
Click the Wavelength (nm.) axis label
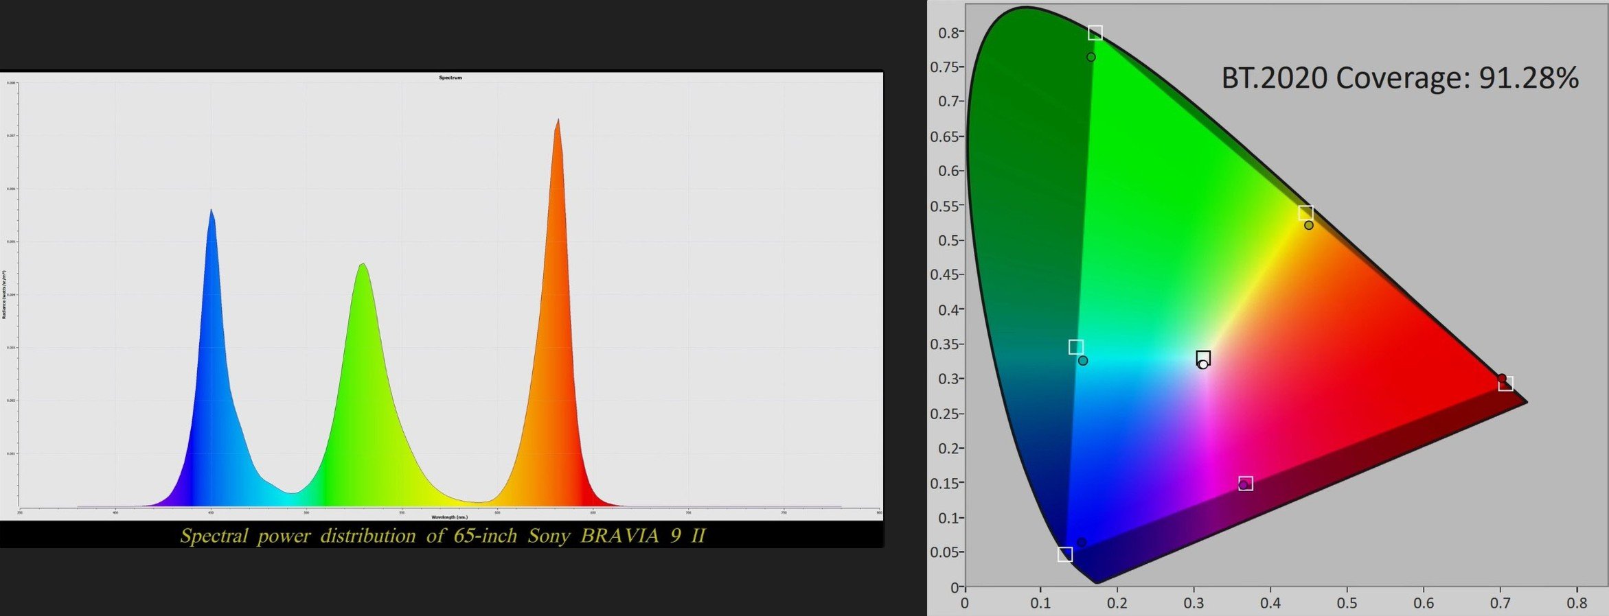pyautogui.click(x=450, y=517)
